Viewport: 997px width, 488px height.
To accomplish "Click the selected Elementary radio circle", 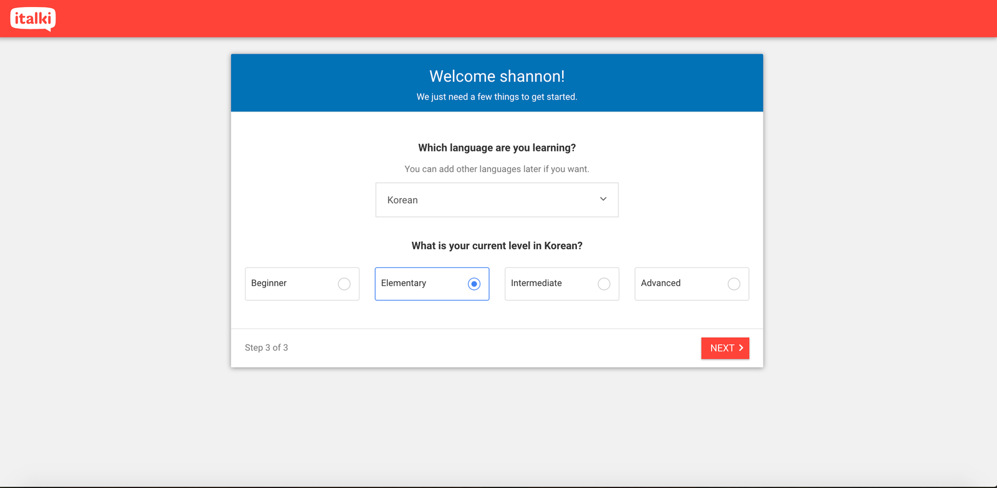I will (474, 284).
